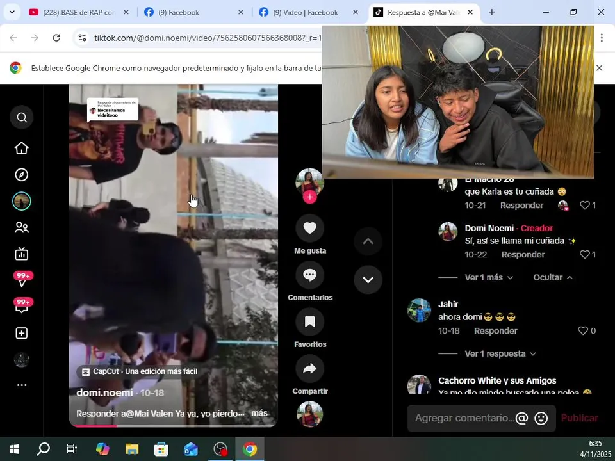The height and width of the screenshot is (461, 615).
Task: Select the tiktok.com URL address bar
Action: tap(208, 38)
